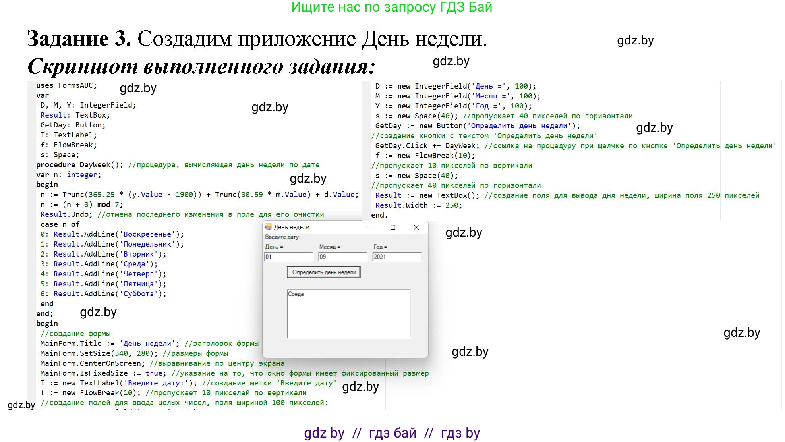Click the Скриншот выполненного задания subtitle
Screen dimensions: 785x442
click(x=201, y=66)
